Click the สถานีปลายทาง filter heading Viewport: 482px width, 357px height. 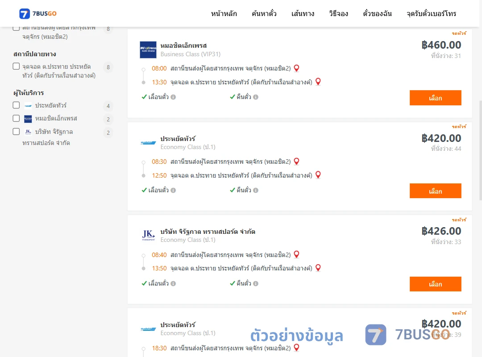(35, 54)
